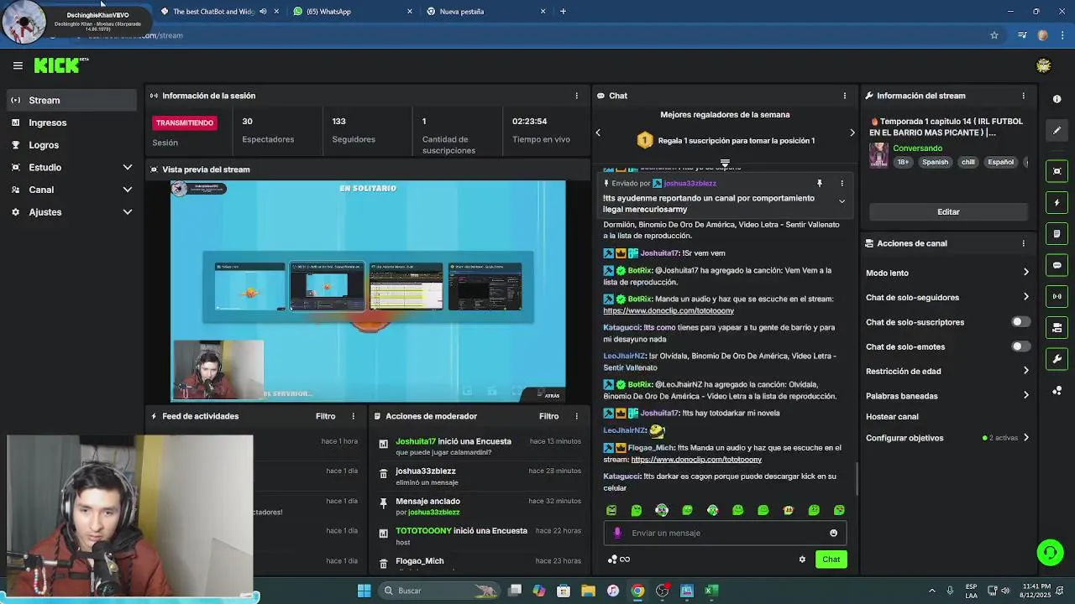The height and width of the screenshot is (604, 1075).
Task: Open options for Información del stream panel
Action: coord(1023,96)
